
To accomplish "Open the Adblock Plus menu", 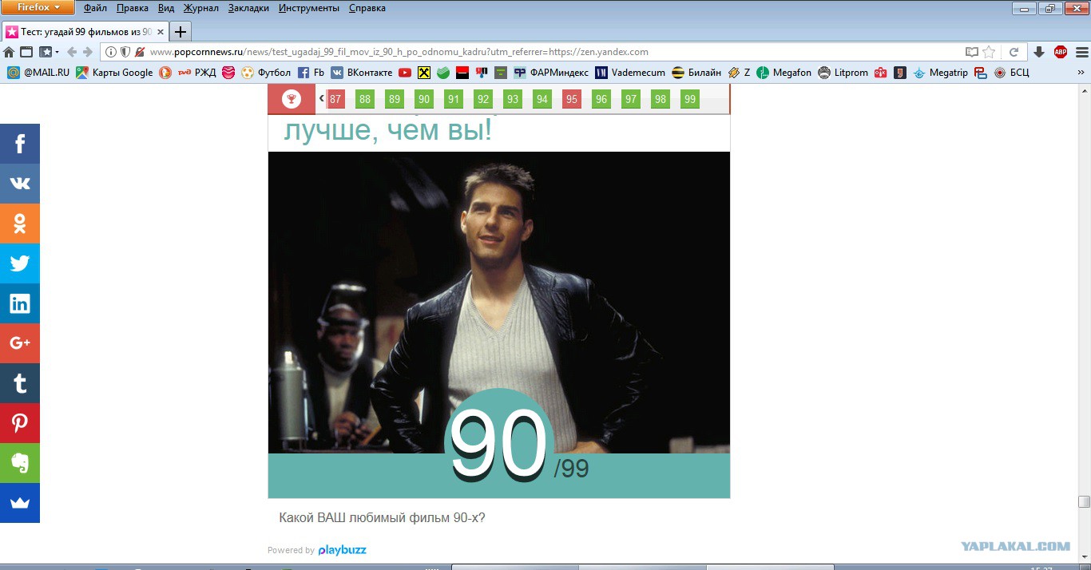I will tap(1061, 52).
